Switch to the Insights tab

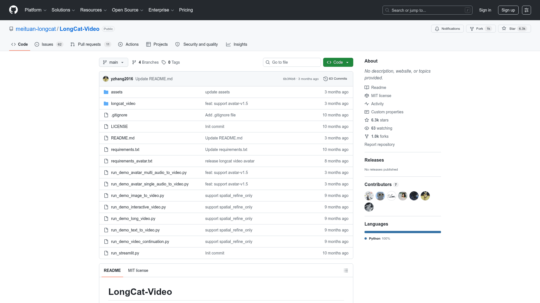point(237,44)
